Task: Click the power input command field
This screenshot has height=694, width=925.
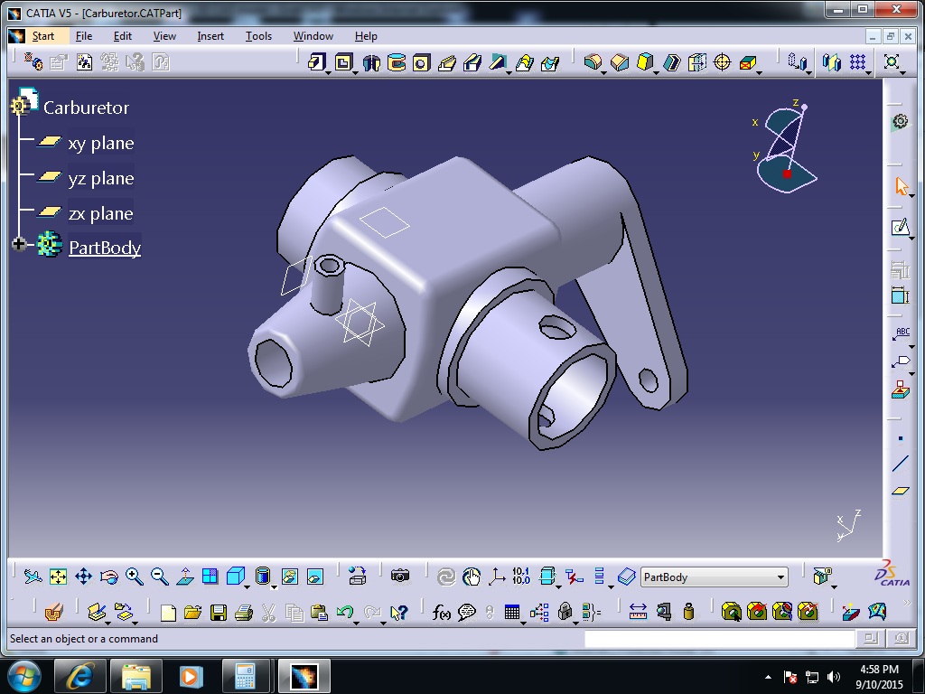Action: [x=719, y=639]
